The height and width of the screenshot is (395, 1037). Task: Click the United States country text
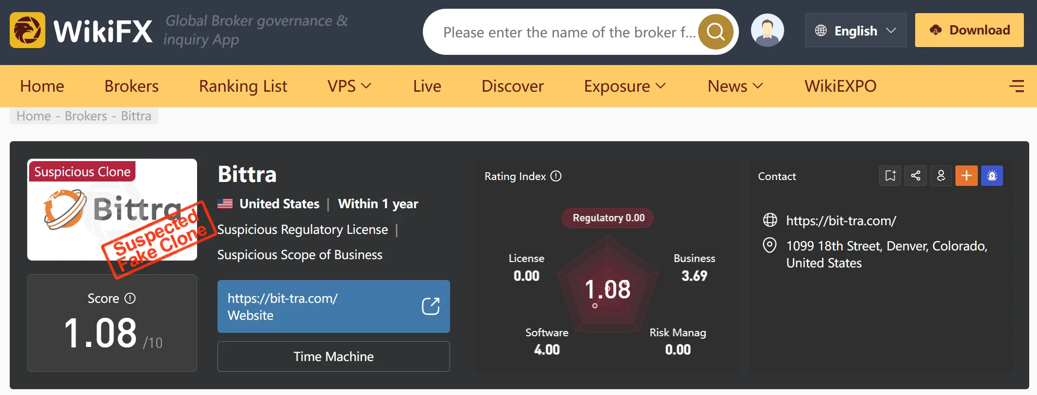(x=280, y=204)
